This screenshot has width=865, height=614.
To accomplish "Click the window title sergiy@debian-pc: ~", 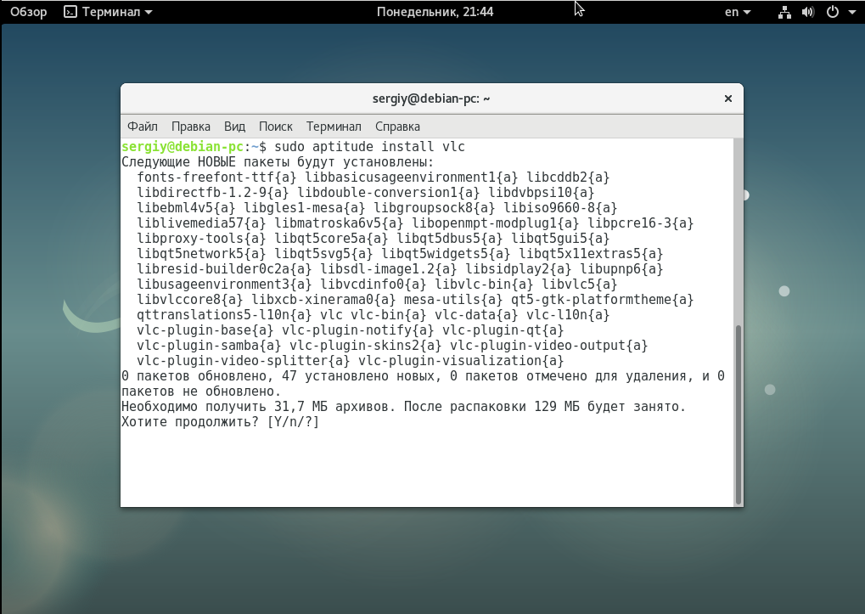I will pyautogui.click(x=431, y=99).
